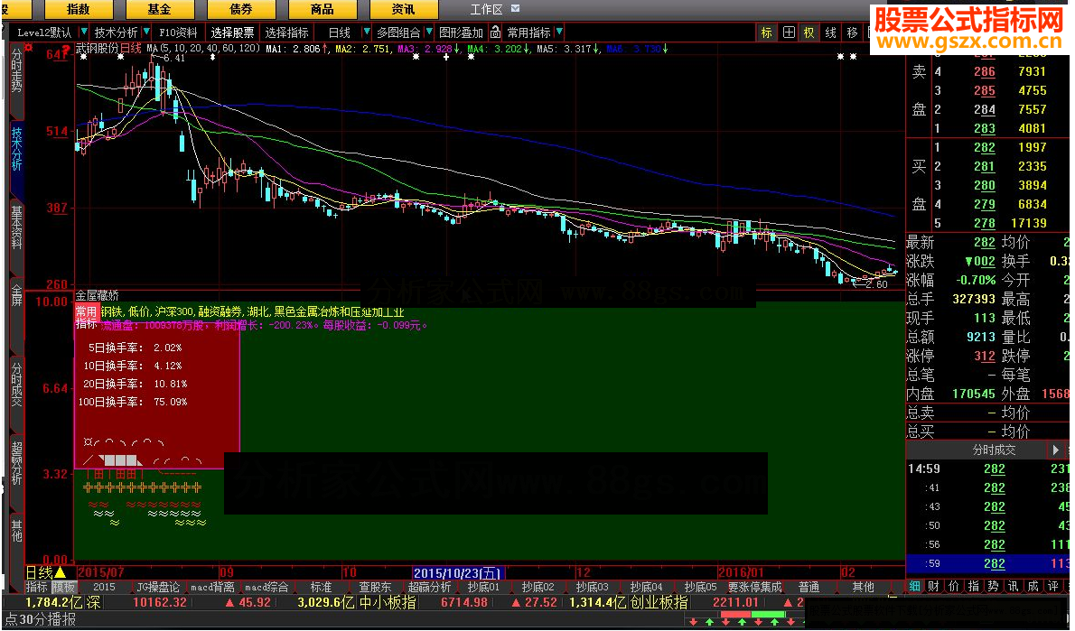Click the 中小板指 index label
The width and height of the screenshot is (1075, 631).
(388, 602)
